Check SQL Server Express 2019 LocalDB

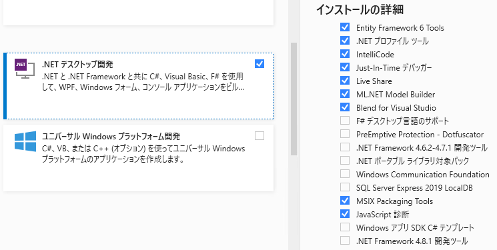(x=345, y=187)
